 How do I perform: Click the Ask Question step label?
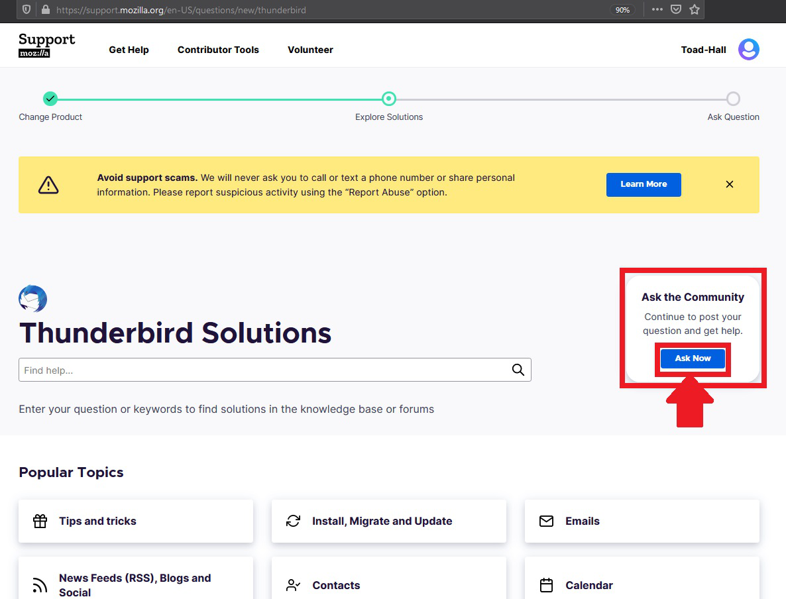click(733, 117)
